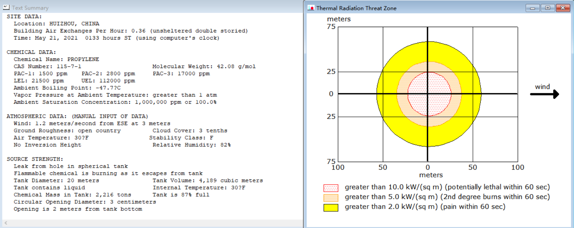Click 'Location: HUIZHOU, CHINA' line
574x228 pixels.
pyautogui.click(x=57, y=24)
